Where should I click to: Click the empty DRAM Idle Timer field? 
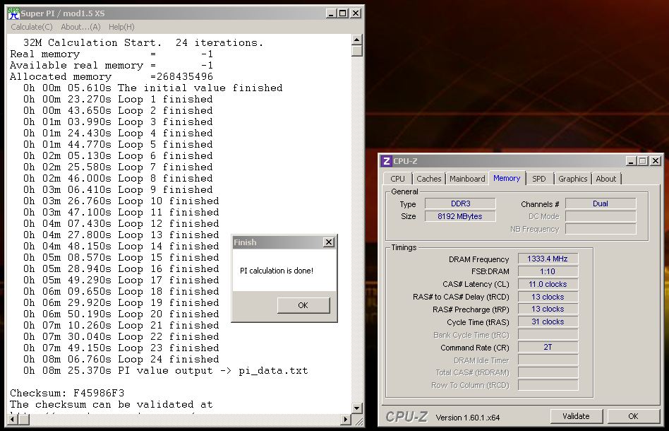coord(548,360)
